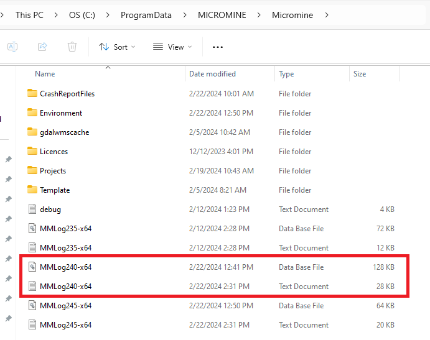
Task: Click the Delete trash can icon
Action: [x=72, y=47]
